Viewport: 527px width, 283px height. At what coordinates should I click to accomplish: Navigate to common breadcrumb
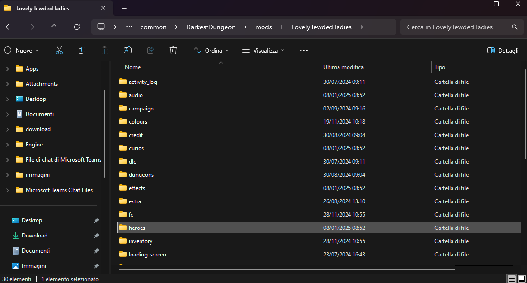tap(153, 27)
